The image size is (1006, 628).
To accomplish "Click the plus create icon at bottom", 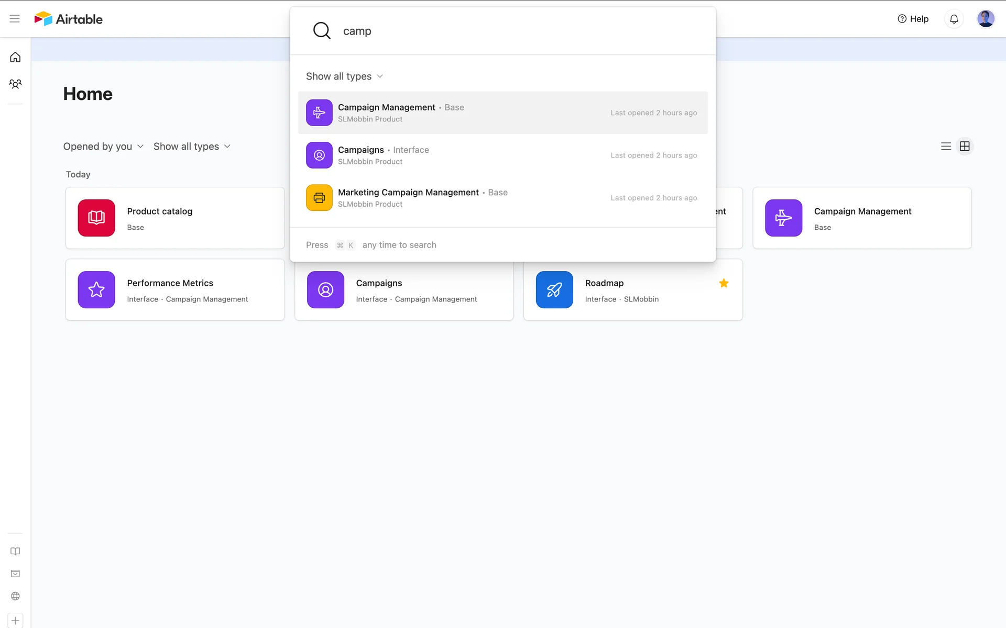I will 15,621.
